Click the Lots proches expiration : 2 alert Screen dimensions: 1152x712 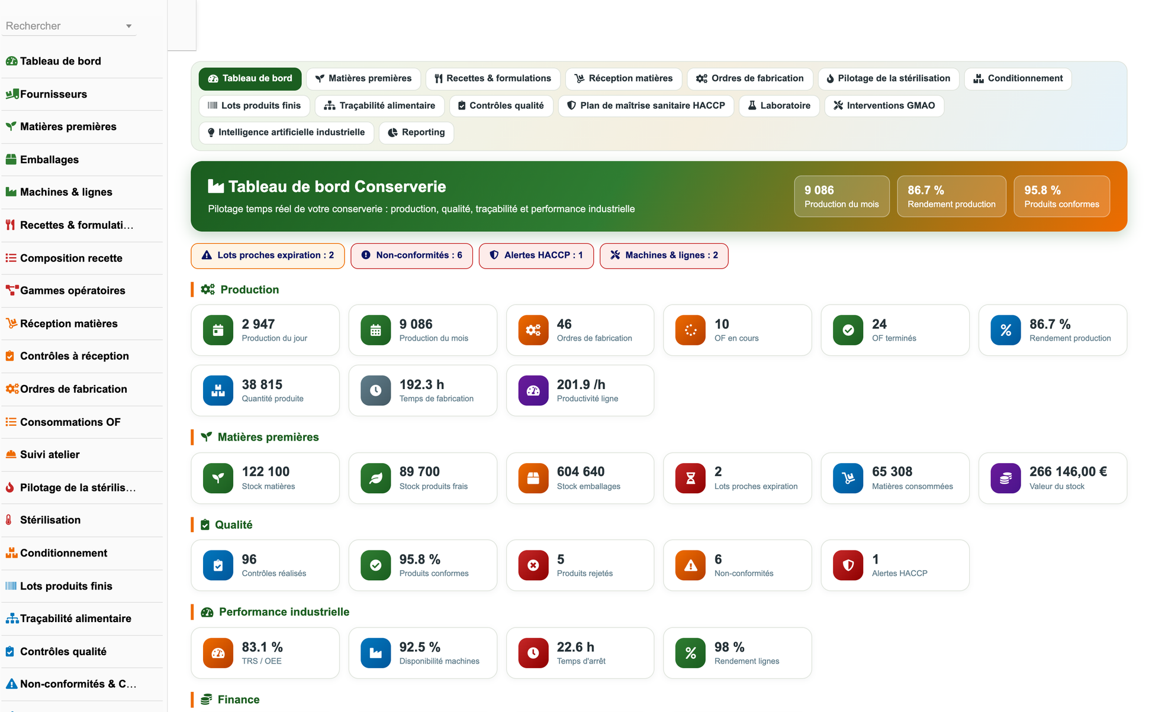(268, 255)
